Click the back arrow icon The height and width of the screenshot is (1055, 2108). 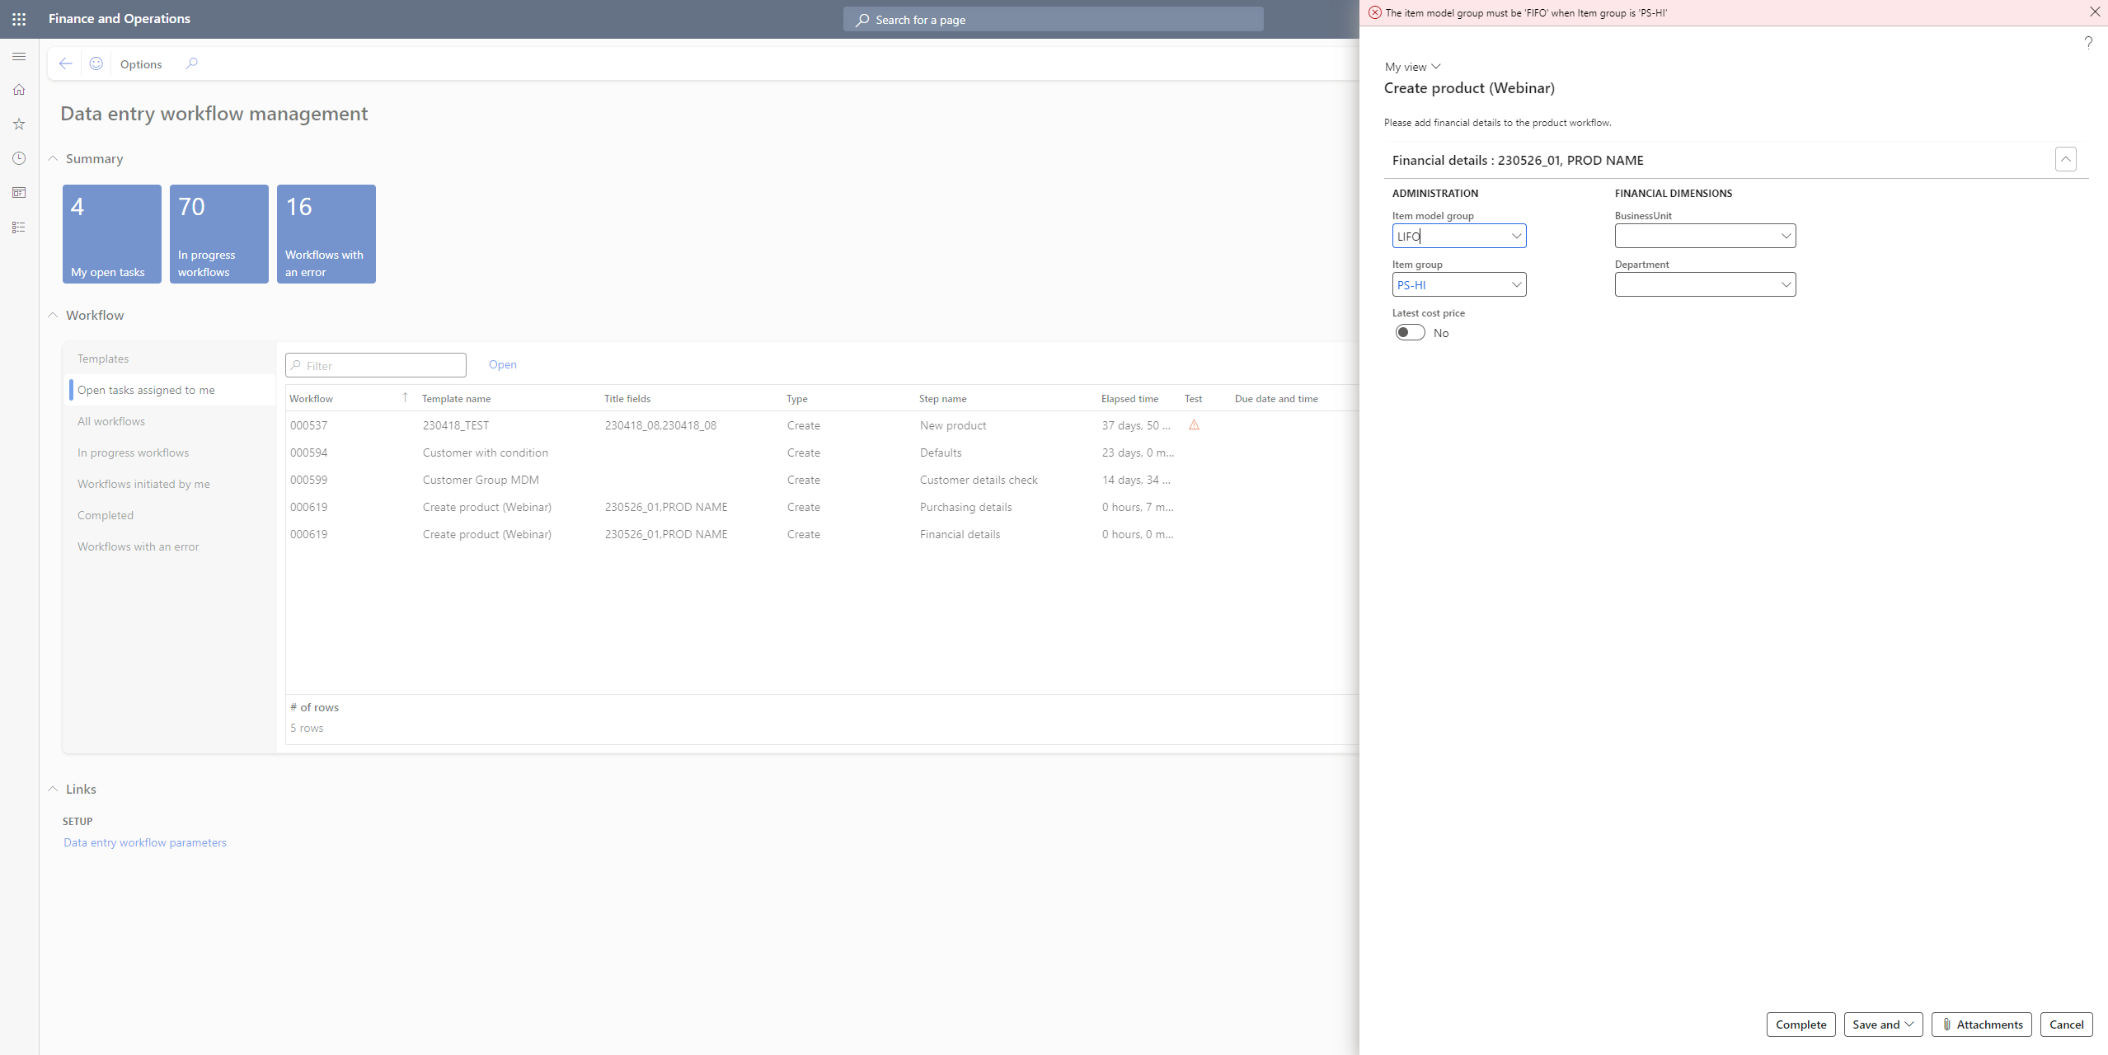(x=66, y=63)
